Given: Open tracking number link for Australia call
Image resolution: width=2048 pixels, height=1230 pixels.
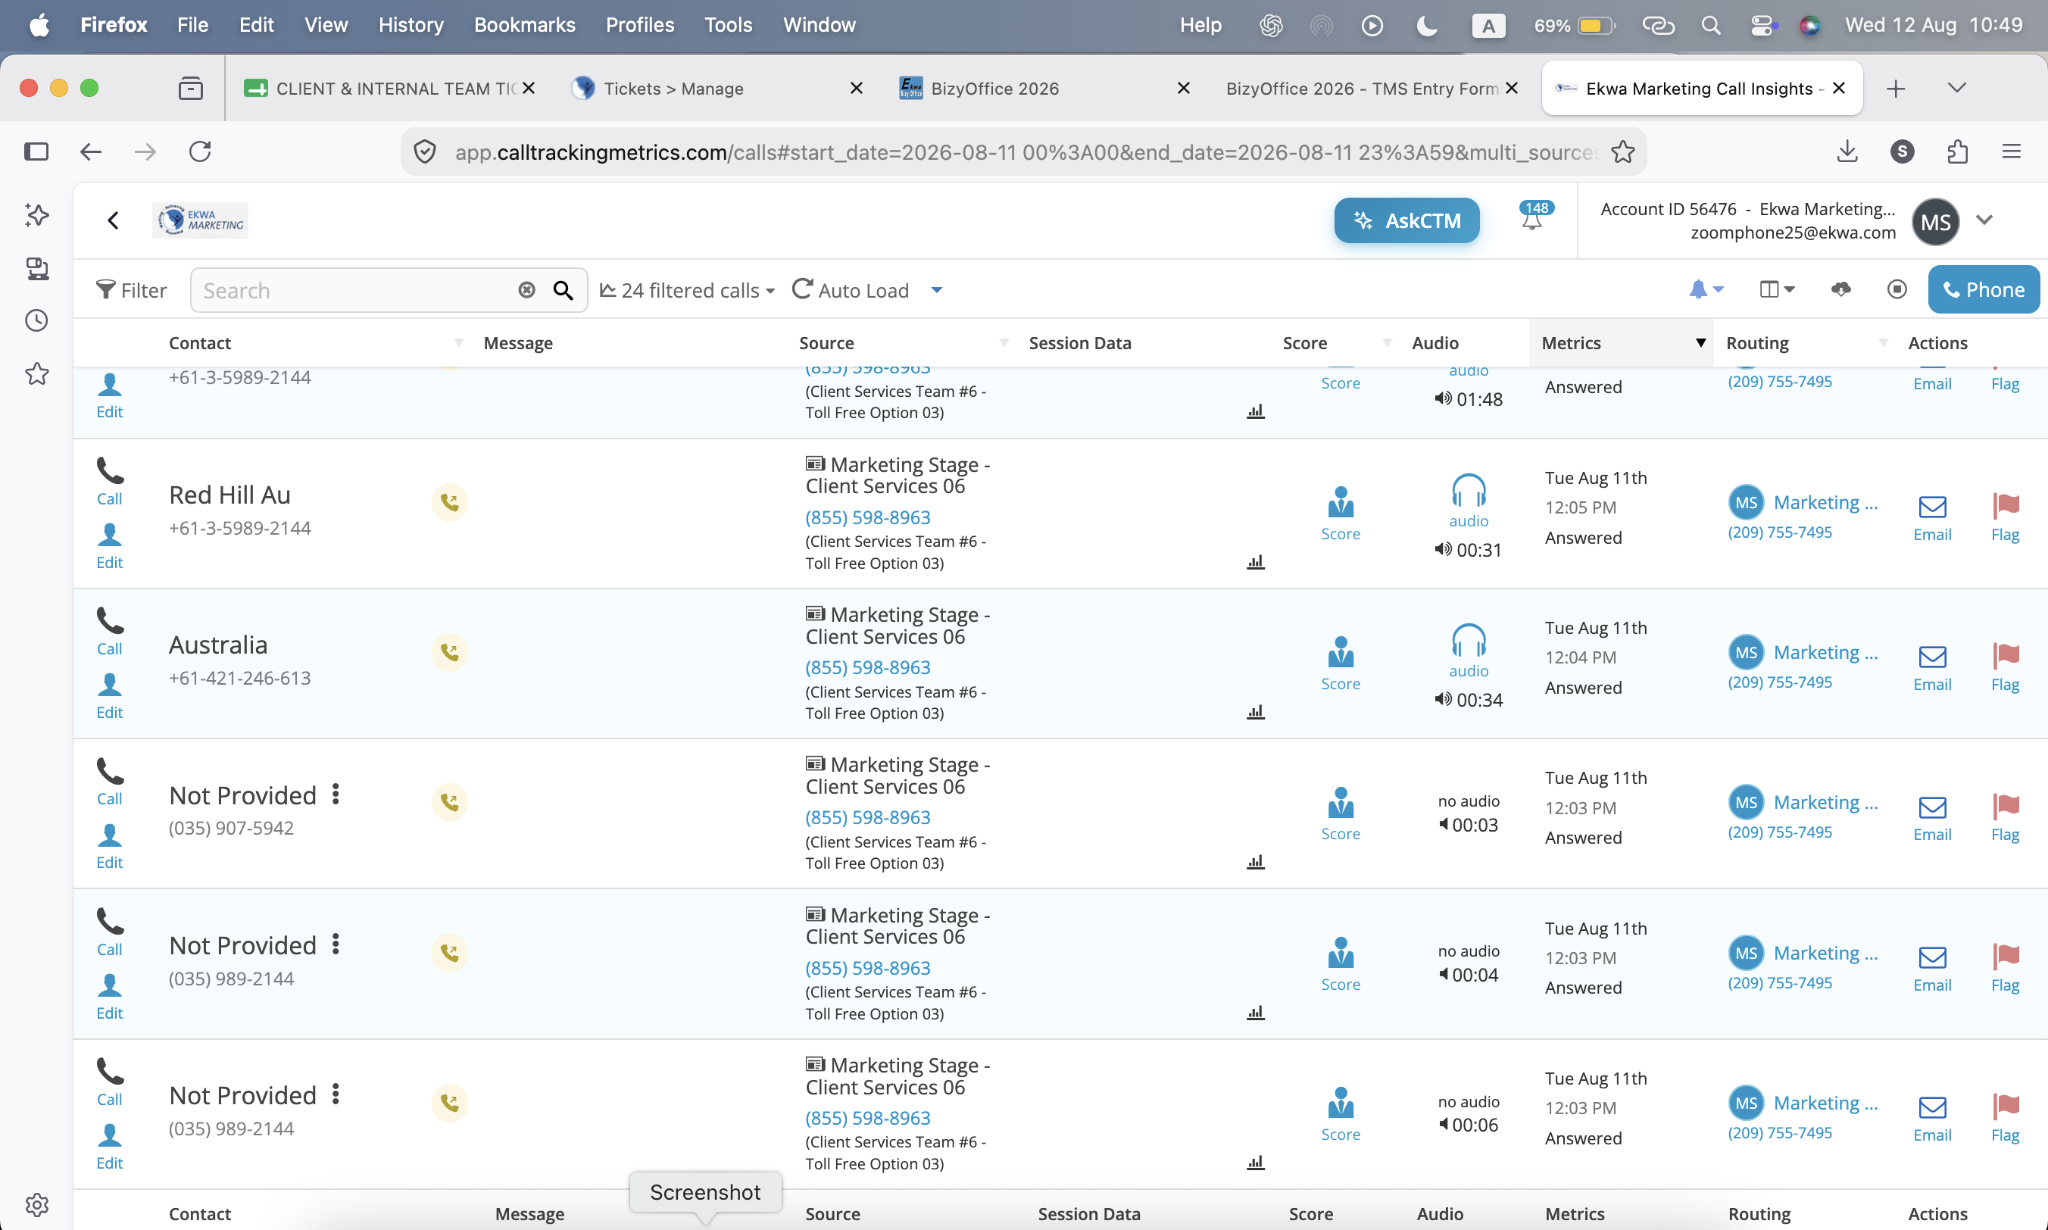Looking at the screenshot, I should pyautogui.click(x=867, y=667).
